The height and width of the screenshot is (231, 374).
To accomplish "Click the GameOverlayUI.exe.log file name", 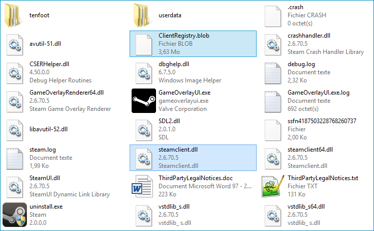I will 319,93.
